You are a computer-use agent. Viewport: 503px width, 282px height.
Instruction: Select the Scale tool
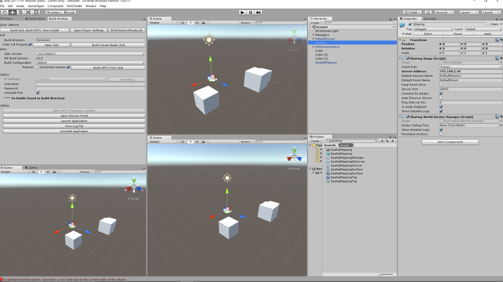pos(28,12)
